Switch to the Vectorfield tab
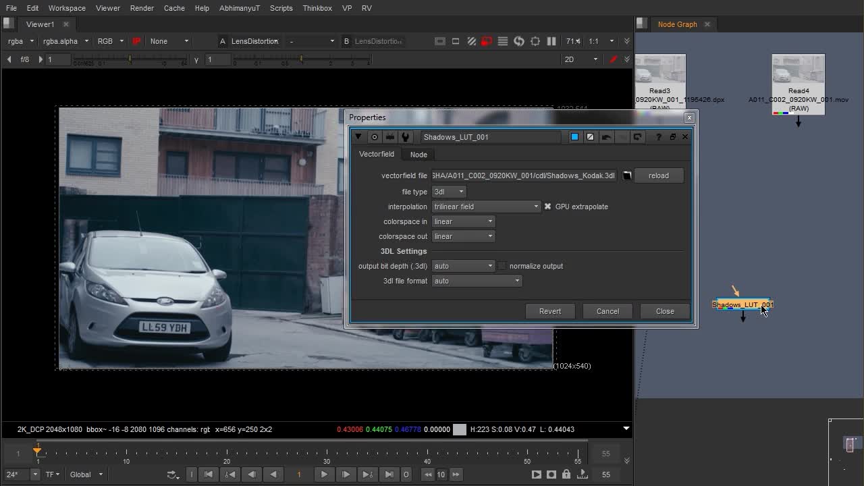The image size is (864, 486). (x=377, y=154)
